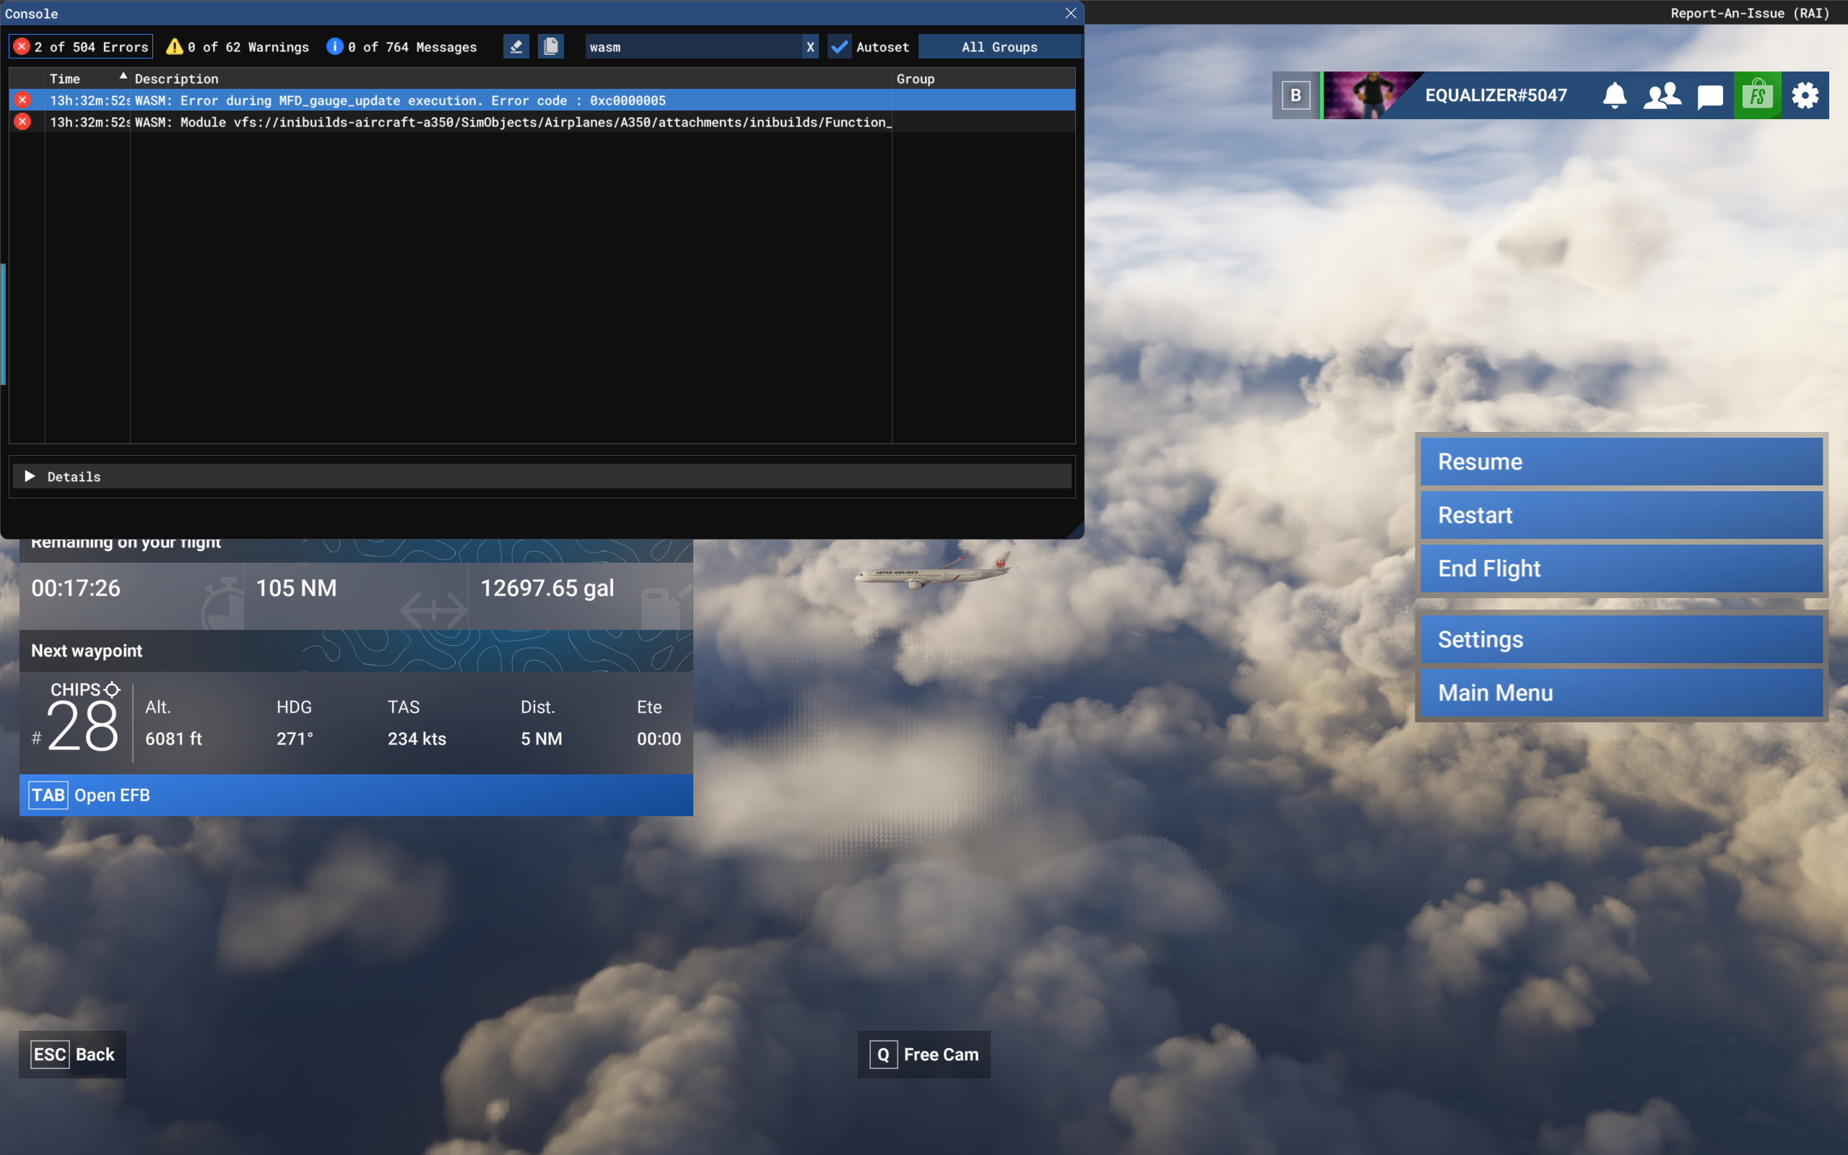Click Resume in pause menu
Viewport: 1848px width, 1155px height.
[x=1621, y=462]
